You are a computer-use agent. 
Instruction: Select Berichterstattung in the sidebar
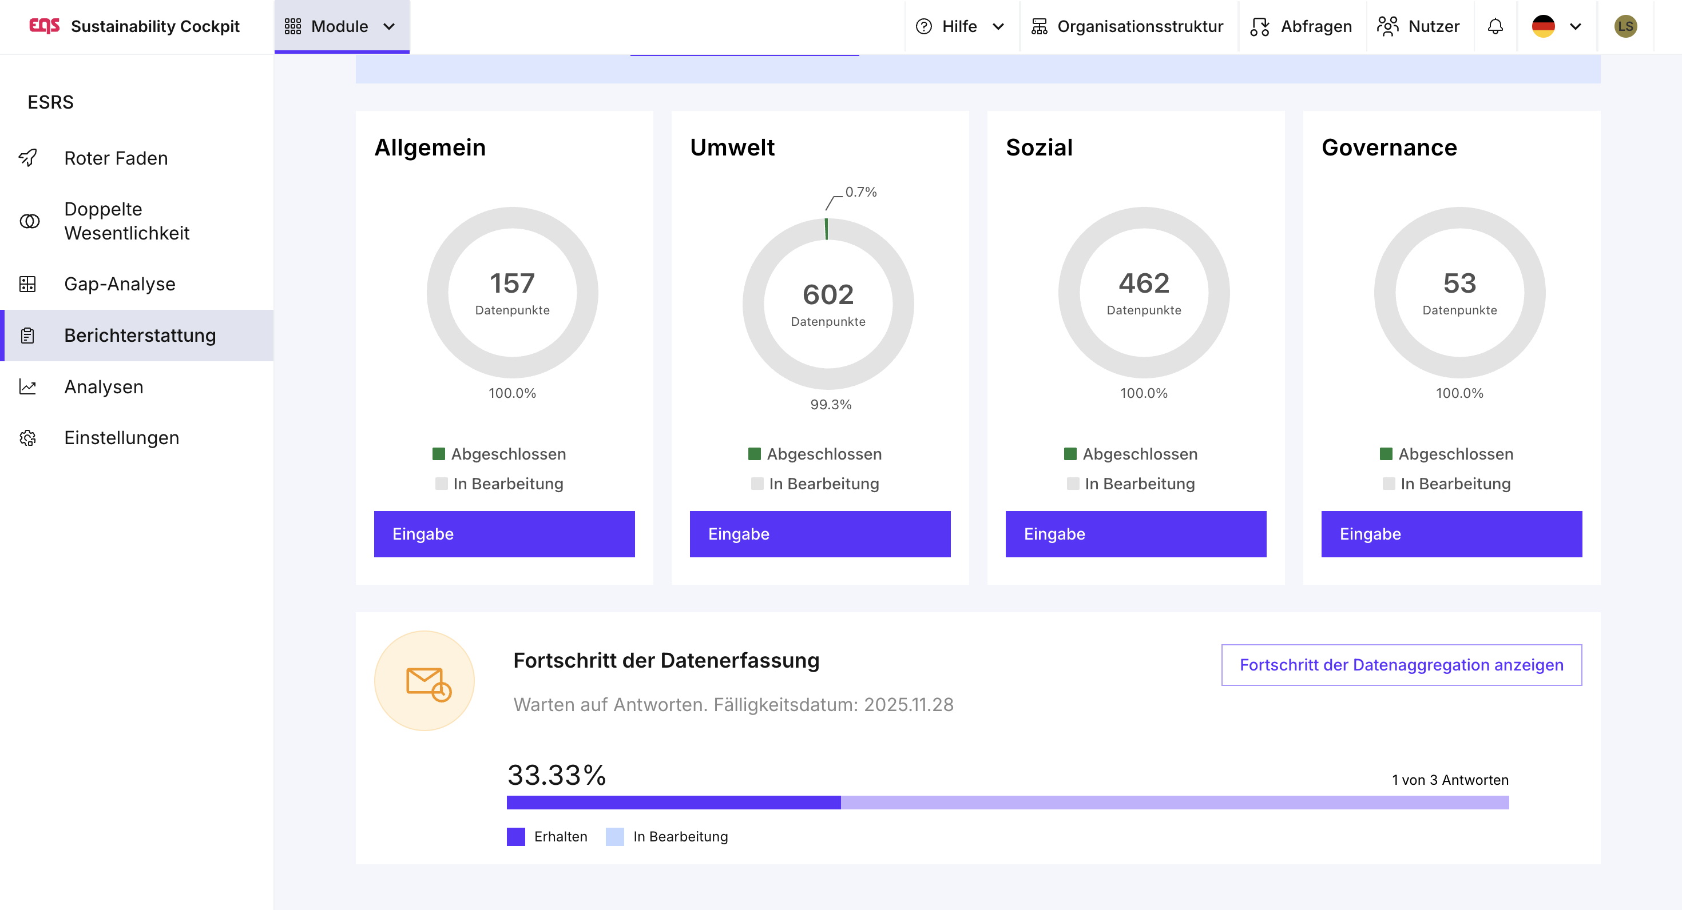(x=139, y=336)
